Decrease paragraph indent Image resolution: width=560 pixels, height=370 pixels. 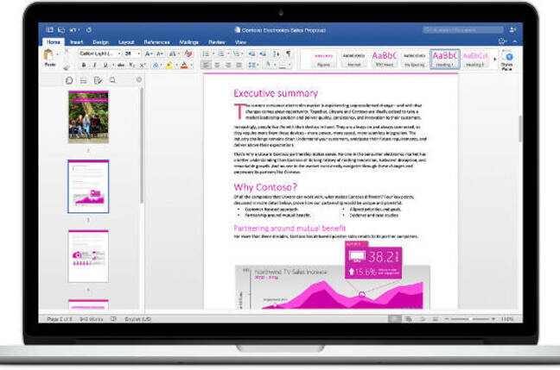point(251,53)
